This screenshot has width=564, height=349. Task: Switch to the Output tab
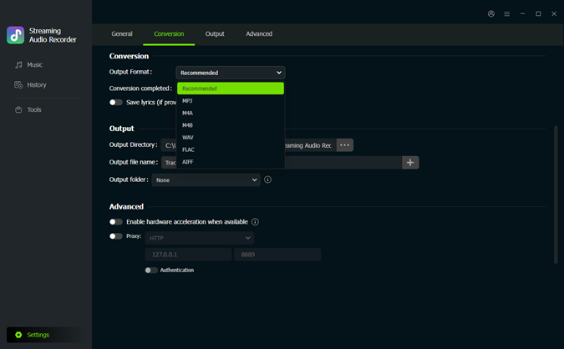coord(215,33)
